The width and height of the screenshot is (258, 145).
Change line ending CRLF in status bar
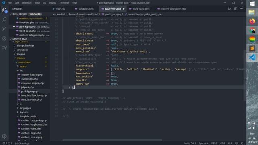(223, 143)
